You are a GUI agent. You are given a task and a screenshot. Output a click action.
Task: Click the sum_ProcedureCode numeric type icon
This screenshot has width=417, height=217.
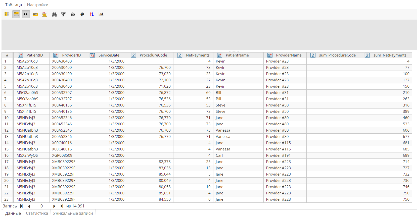[x=313, y=55]
